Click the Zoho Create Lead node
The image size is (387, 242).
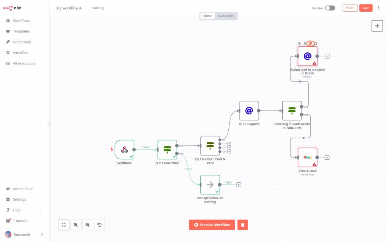click(307, 157)
